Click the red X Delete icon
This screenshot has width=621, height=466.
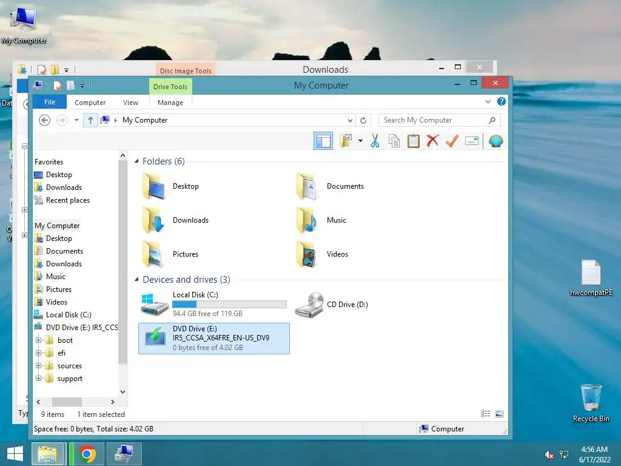433,140
